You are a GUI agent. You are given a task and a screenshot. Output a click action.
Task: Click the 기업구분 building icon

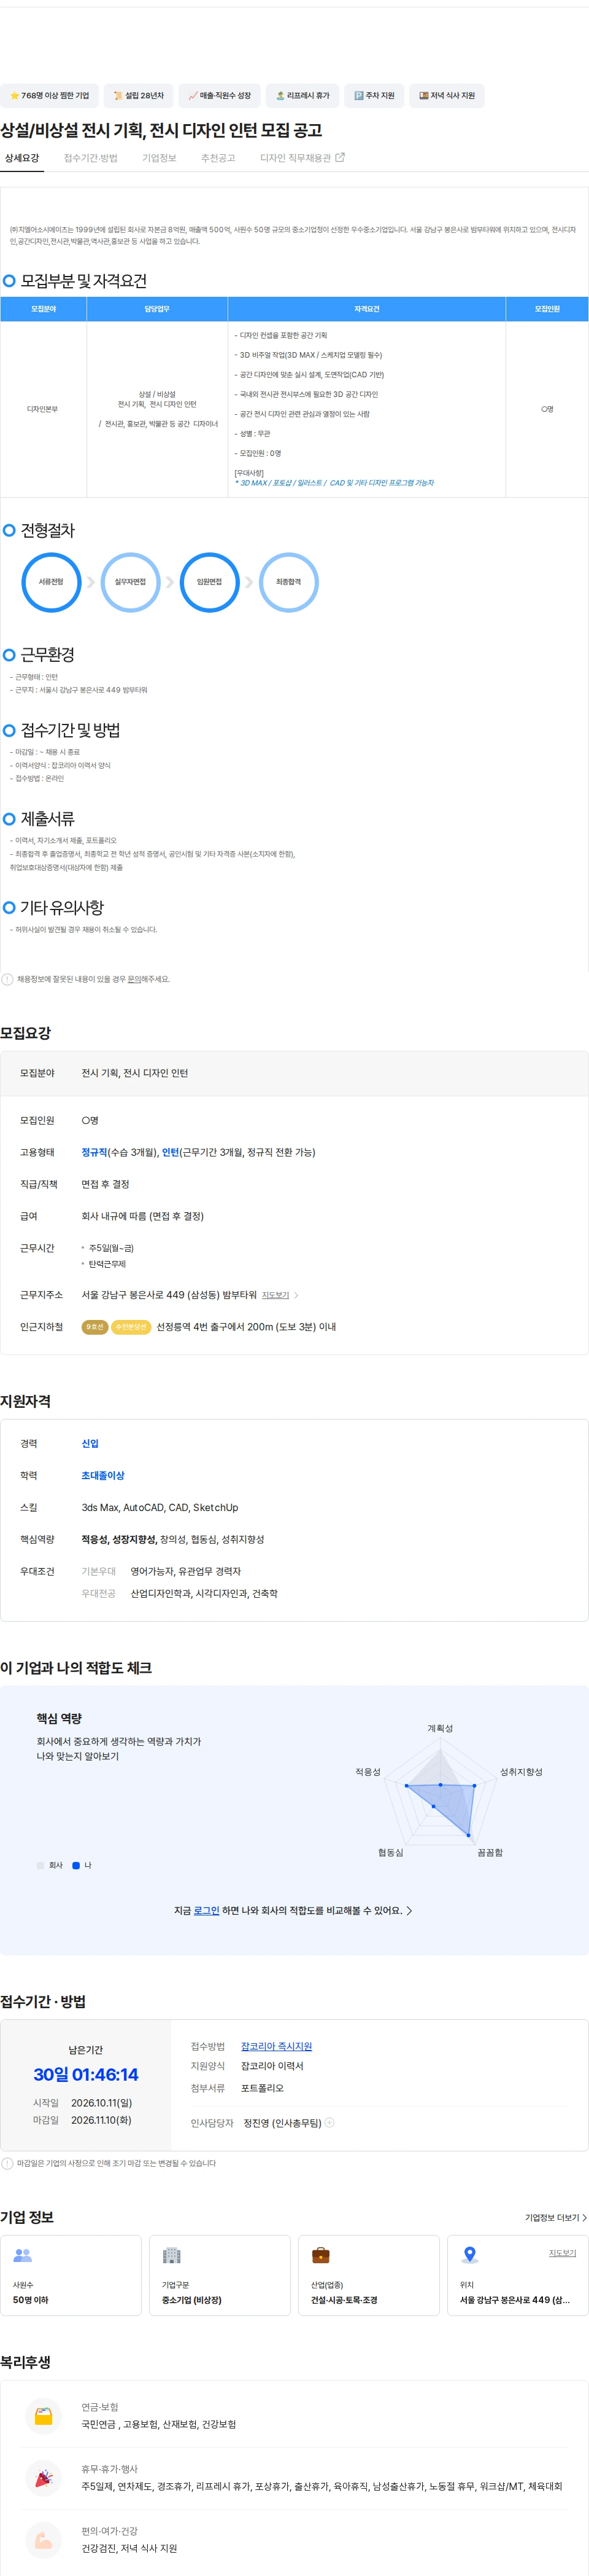pyautogui.click(x=172, y=2255)
